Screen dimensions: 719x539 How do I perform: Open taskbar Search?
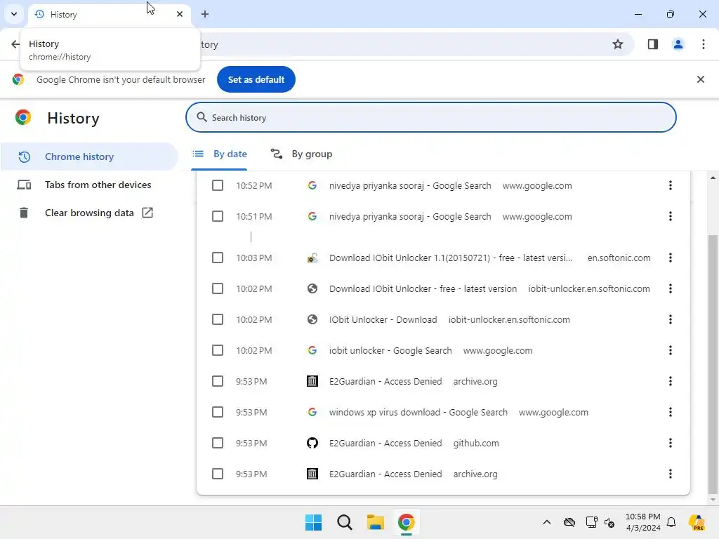[344, 522]
